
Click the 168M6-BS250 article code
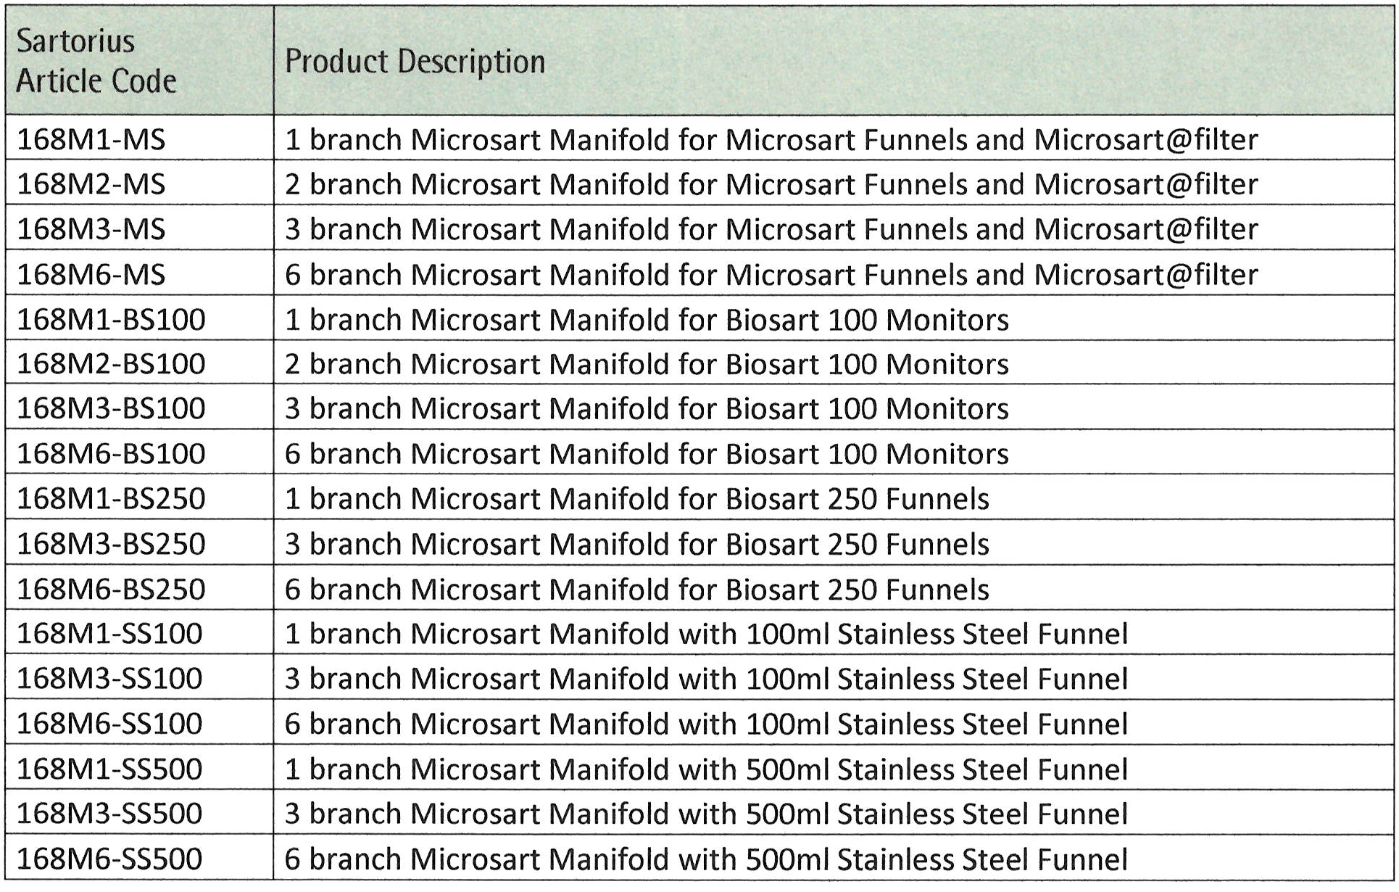(111, 589)
